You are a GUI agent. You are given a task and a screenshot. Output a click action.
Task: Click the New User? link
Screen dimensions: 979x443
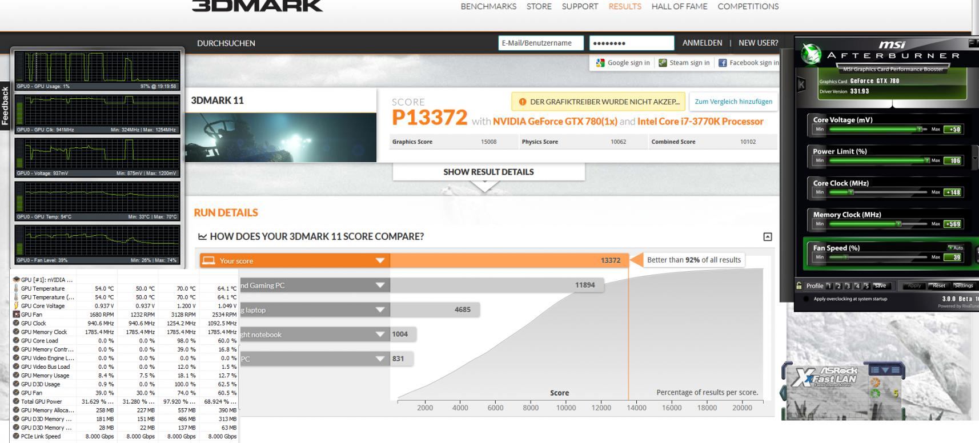tap(758, 43)
